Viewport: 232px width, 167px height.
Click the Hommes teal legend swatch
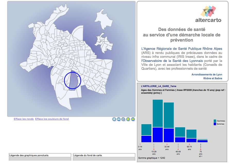coord(215,121)
